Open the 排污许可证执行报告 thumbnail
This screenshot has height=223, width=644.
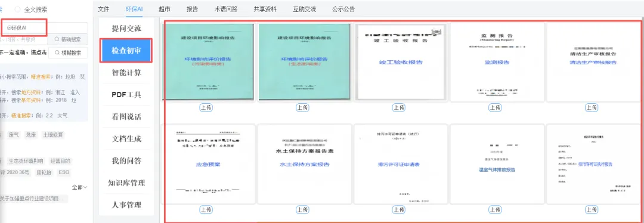pos(593,165)
